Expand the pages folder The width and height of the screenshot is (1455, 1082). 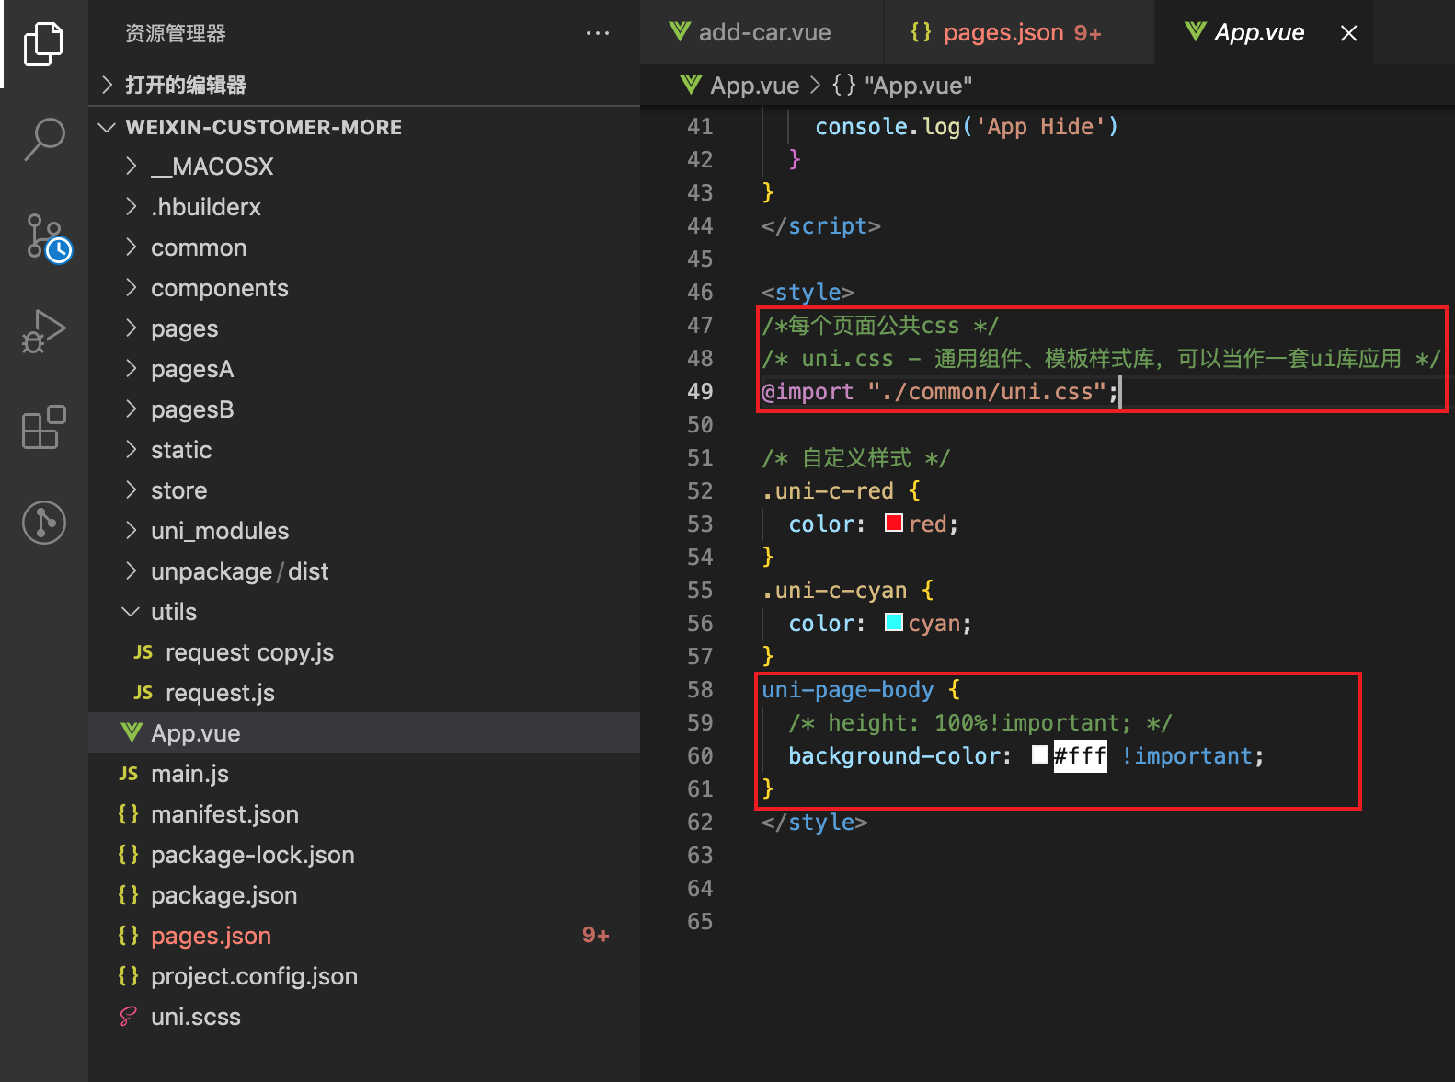coord(131,328)
